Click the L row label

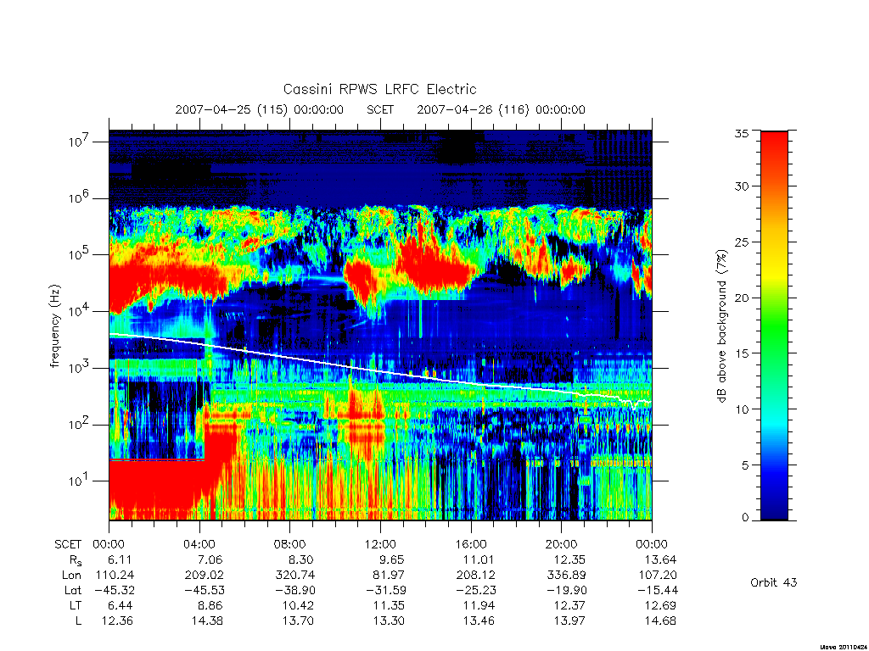click(x=78, y=621)
